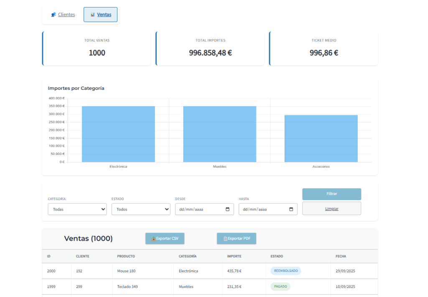Click the people icon beside Clientes
This screenshot has width=428, height=297.
click(53, 15)
